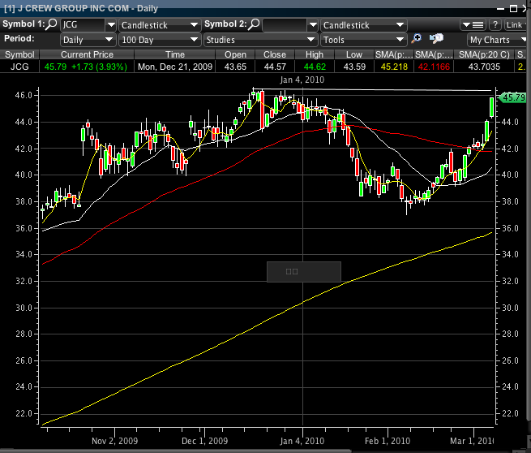The height and width of the screenshot is (453, 531).
Task: Click in the Symbol 2 input field
Action: [x=285, y=25]
